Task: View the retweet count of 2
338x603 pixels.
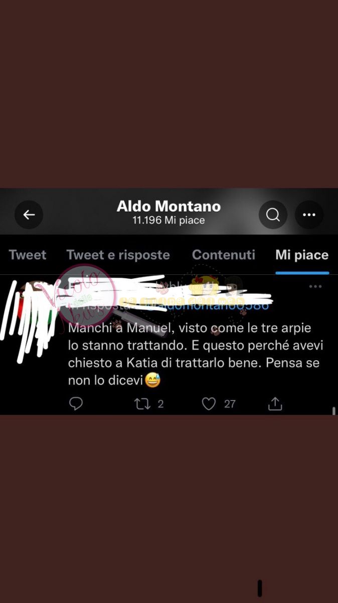Action: (160, 404)
